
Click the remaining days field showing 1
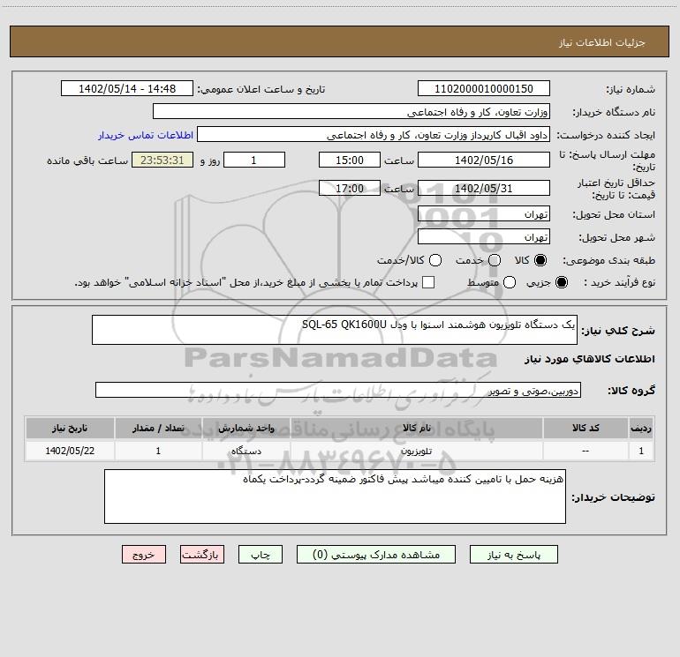(x=254, y=160)
